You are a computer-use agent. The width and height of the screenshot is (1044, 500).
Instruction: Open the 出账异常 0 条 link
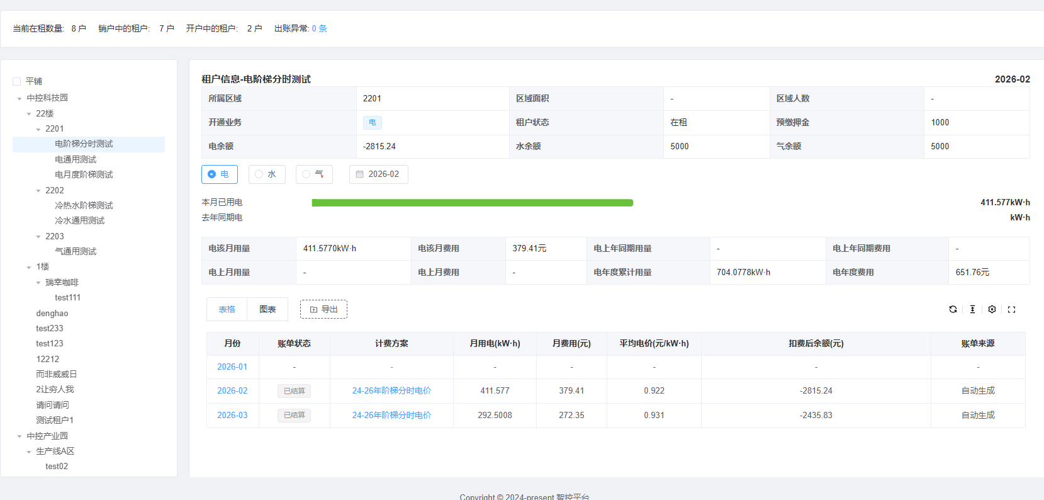click(x=319, y=29)
